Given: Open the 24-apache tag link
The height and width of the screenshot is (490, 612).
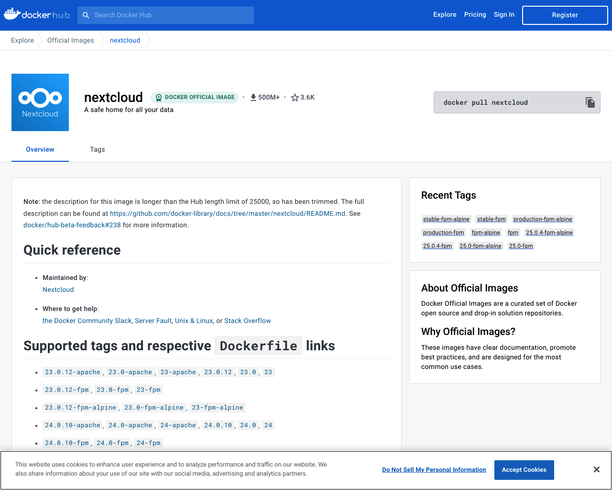Looking at the screenshot, I should 178,425.
